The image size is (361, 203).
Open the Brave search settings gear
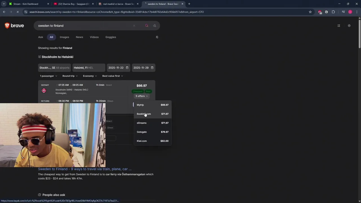349,26
